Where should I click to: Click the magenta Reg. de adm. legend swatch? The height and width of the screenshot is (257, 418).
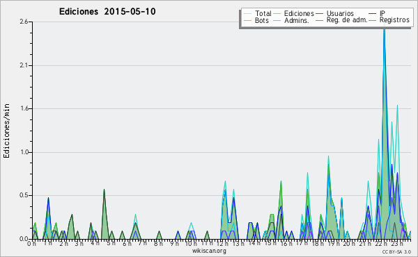pos(319,20)
